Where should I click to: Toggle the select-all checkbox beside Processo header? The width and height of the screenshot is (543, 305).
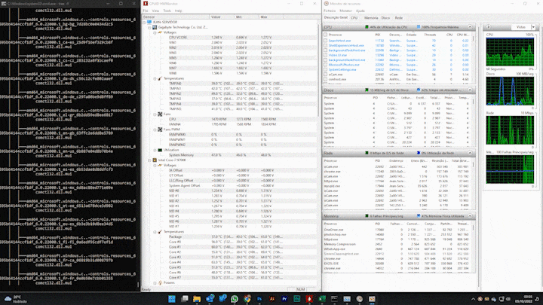[326, 35]
